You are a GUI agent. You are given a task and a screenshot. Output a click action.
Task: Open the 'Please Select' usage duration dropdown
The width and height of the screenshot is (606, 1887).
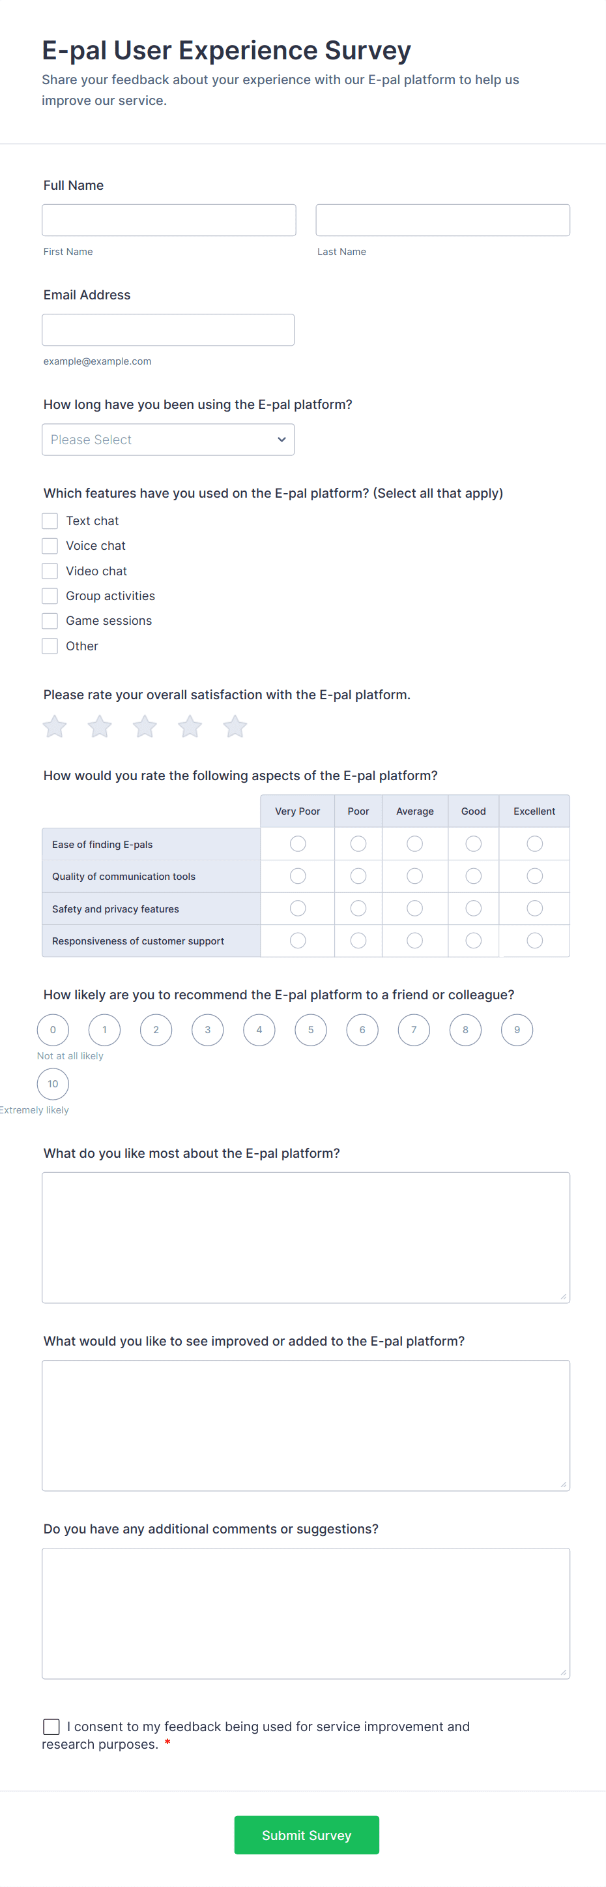coord(168,440)
